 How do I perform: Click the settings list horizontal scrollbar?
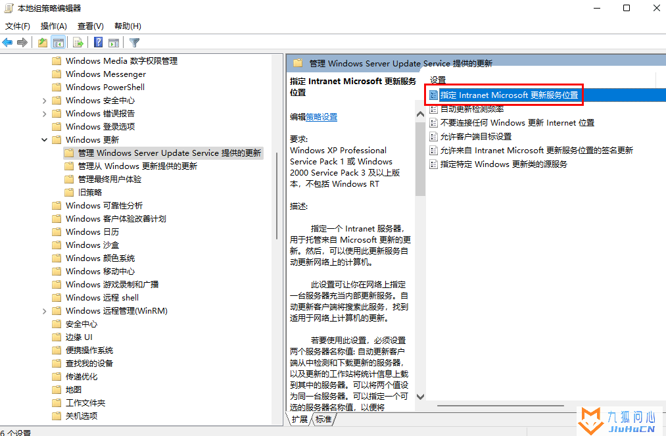click(500, 406)
